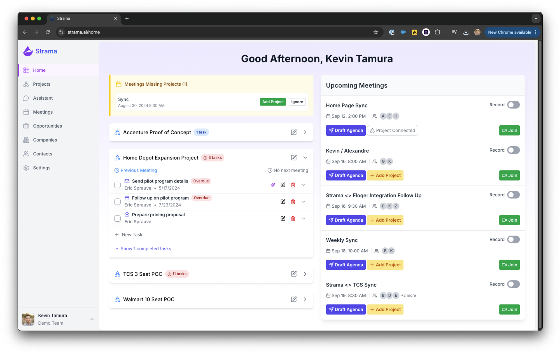
Task: Expand the TCS 3 Seat POC project
Action: [305, 274]
